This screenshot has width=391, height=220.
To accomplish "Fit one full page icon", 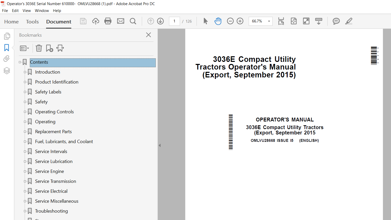I will pyautogui.click(x=294, y=21).
